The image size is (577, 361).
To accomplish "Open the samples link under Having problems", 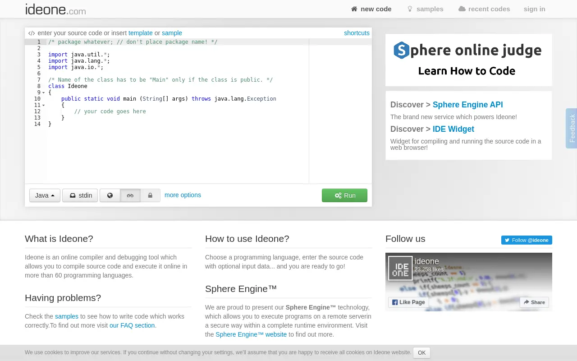I will tap(67, 316).
